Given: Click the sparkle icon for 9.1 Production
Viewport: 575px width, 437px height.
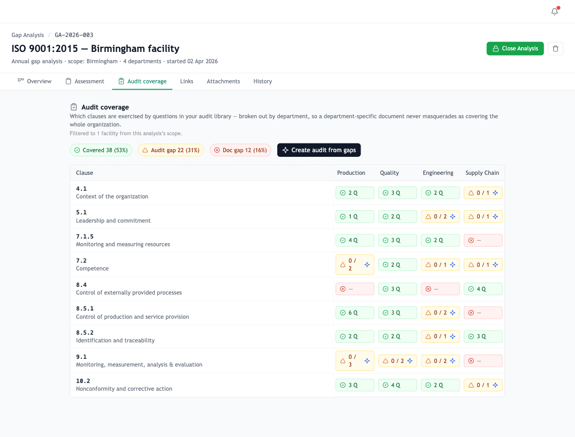Looking at the screenshot, I should click(x=367, y=361).
